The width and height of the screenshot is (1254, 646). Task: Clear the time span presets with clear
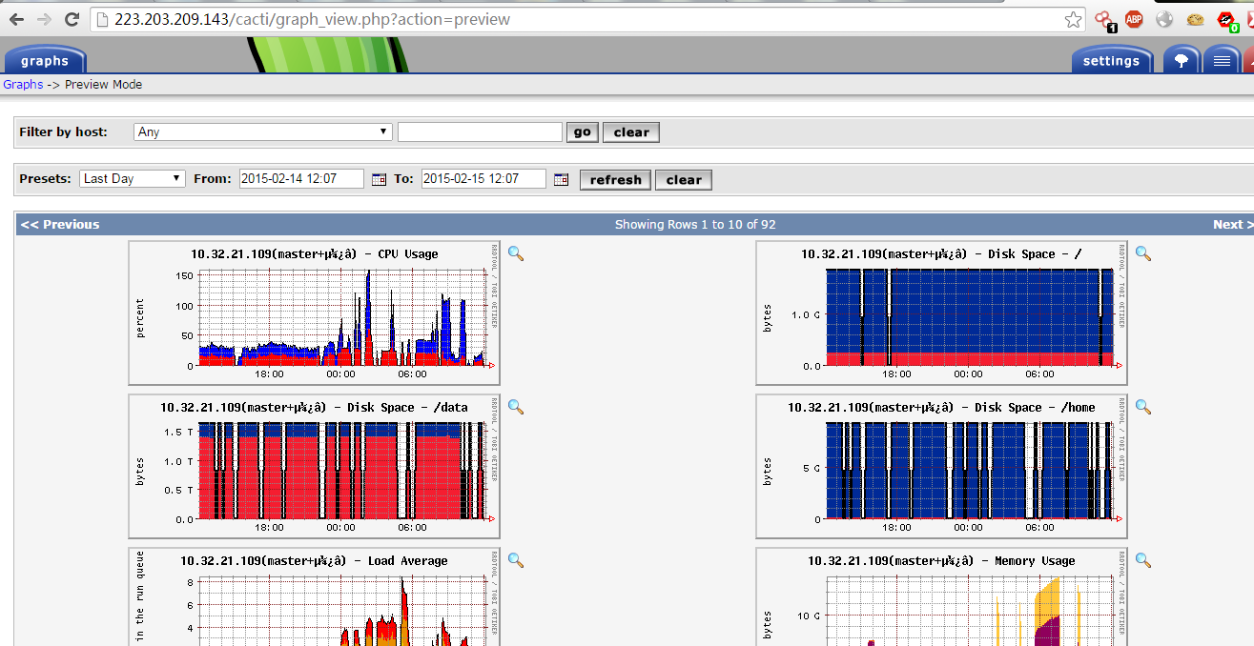[684, 180]
